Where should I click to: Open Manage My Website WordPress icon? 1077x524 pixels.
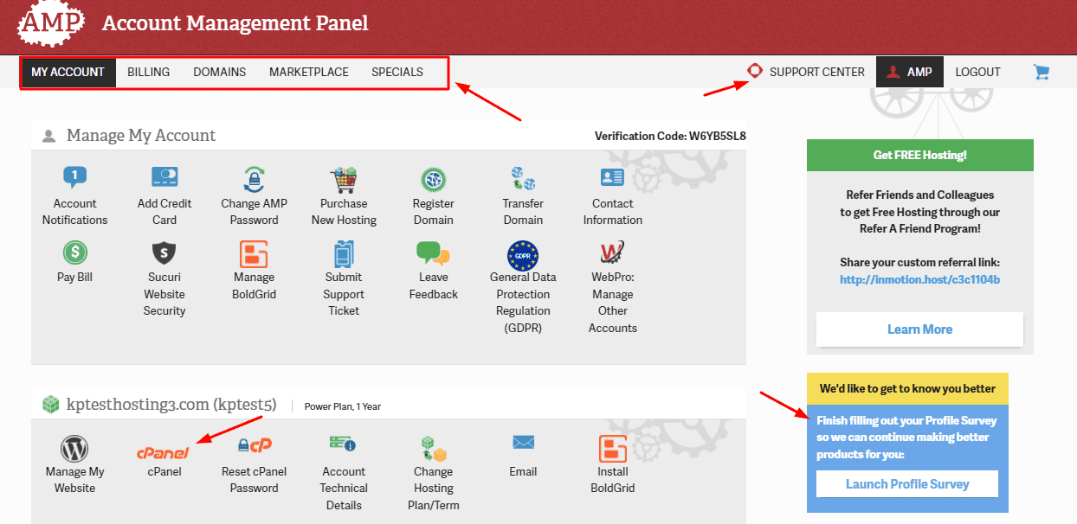[74, 449]
